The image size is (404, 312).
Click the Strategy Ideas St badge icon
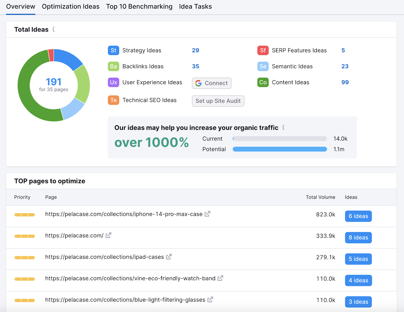[x=113, y=51]
